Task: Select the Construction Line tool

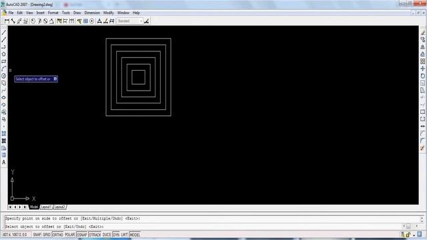Action: coord(4,40)
